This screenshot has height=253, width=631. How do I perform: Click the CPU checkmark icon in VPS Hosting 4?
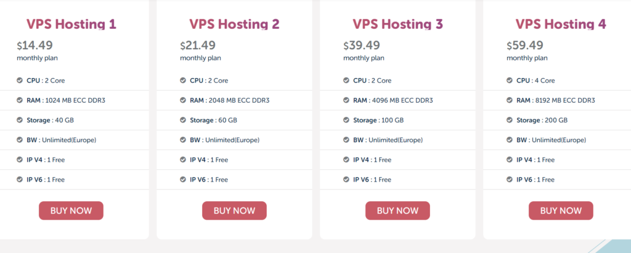pyautogui.click(x=510, y=81)
